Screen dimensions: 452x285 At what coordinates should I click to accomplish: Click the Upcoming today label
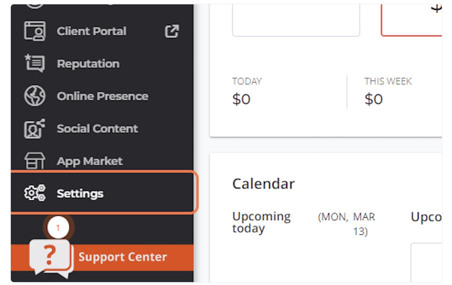261,222
